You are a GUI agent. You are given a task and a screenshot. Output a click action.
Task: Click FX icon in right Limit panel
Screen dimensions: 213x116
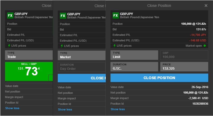tap(116, 15)
